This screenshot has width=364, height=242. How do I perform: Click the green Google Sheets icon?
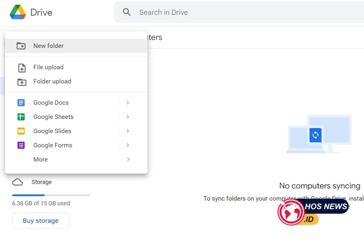(x=21, y=117)
